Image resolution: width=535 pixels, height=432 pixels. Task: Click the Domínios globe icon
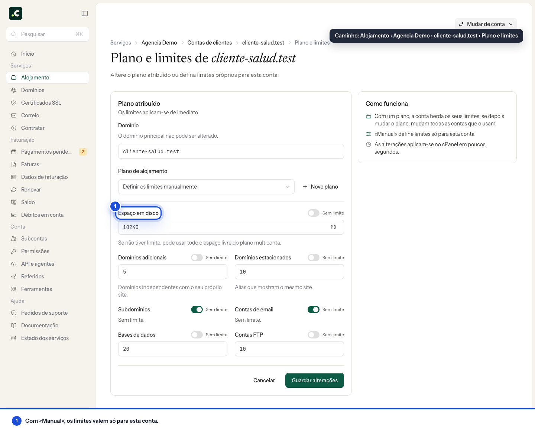(x=14, y=90)
